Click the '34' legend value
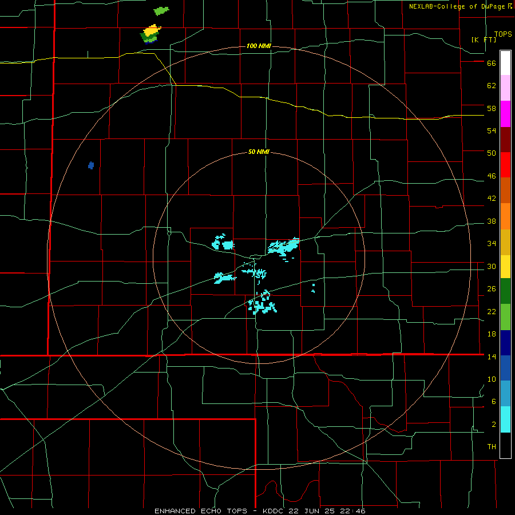Image resolution: width=515 pixels, height=515 pixels. pos(492,244)
